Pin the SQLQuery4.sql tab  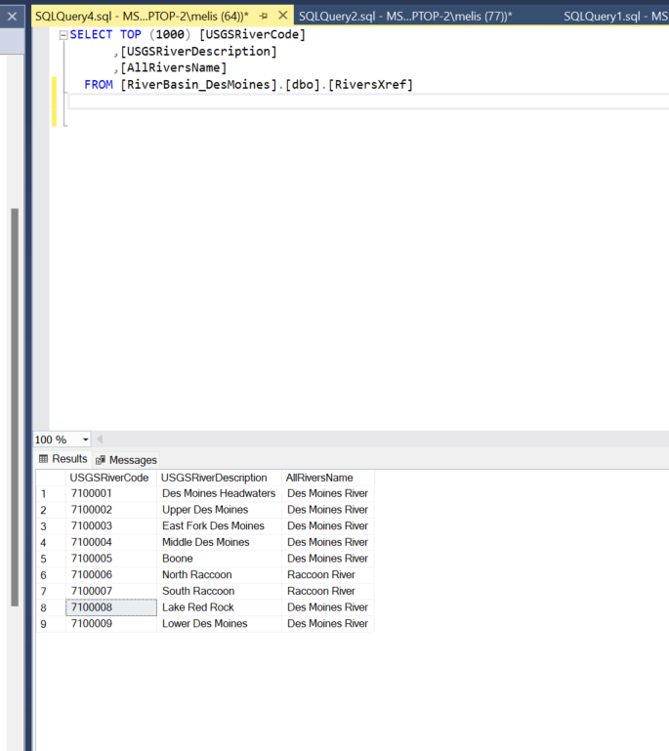(x=264, y=17)
